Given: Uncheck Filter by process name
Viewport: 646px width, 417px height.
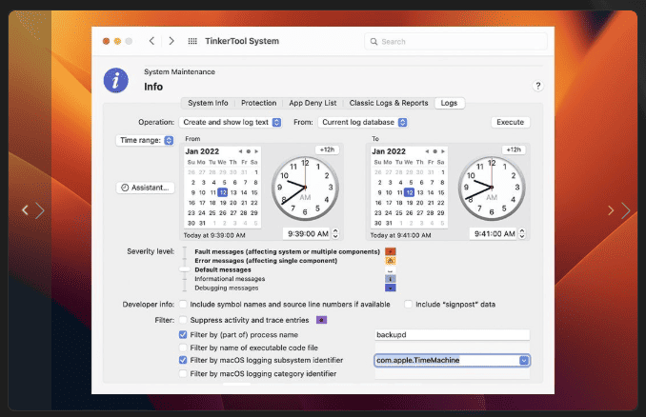Looking at the screenshot, I should click(x=183, y=335).
